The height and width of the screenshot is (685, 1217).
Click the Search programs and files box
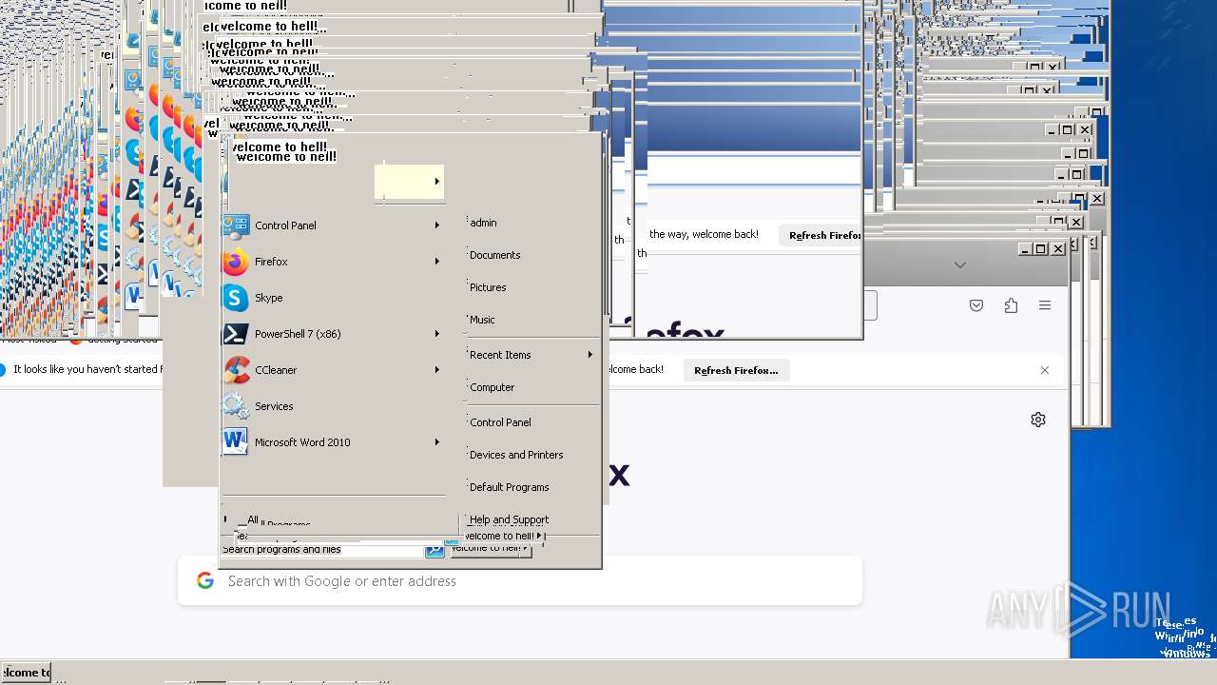321,550
